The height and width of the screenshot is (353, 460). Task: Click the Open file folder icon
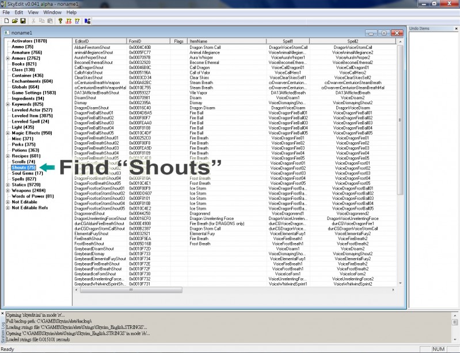(14, 21)
